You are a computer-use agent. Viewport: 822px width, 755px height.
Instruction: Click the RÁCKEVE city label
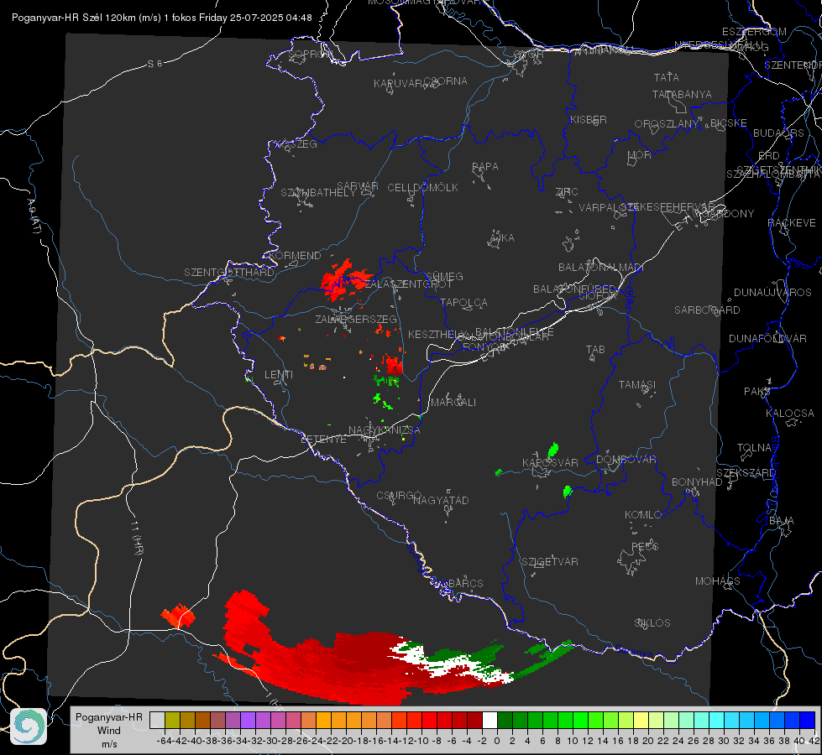pos(792,223)
